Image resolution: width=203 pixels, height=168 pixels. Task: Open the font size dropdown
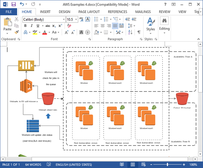coord(76,19)
